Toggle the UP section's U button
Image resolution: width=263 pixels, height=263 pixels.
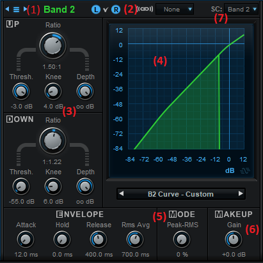tap(10, 24)
